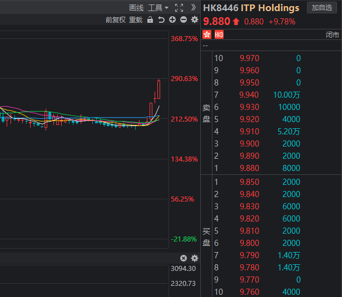Select ask price 9.950
342x297 pixels.
click(x=250, y=83)
